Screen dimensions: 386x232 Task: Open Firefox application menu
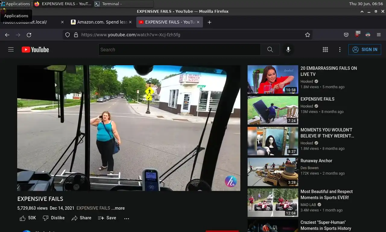pos(379,35)
